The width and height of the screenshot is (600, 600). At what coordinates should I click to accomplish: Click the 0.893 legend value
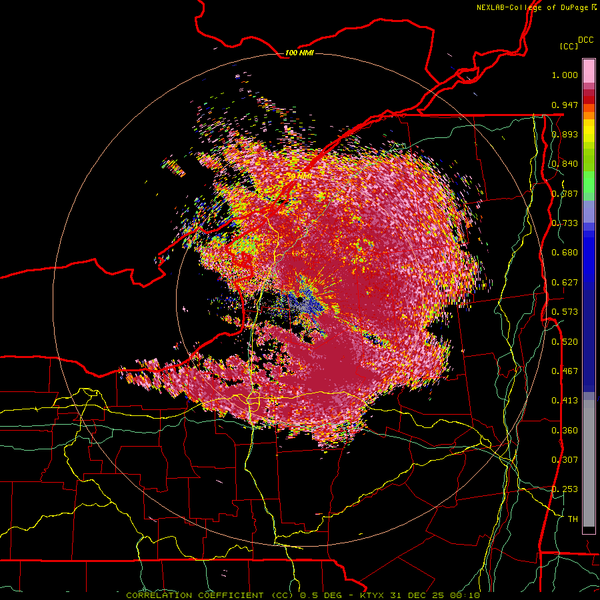(565, 134)
